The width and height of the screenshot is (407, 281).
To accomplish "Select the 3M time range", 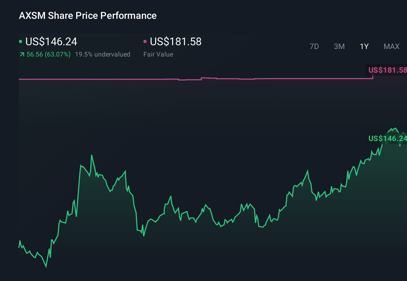I will pyautogui.click(x=339, y=46).
